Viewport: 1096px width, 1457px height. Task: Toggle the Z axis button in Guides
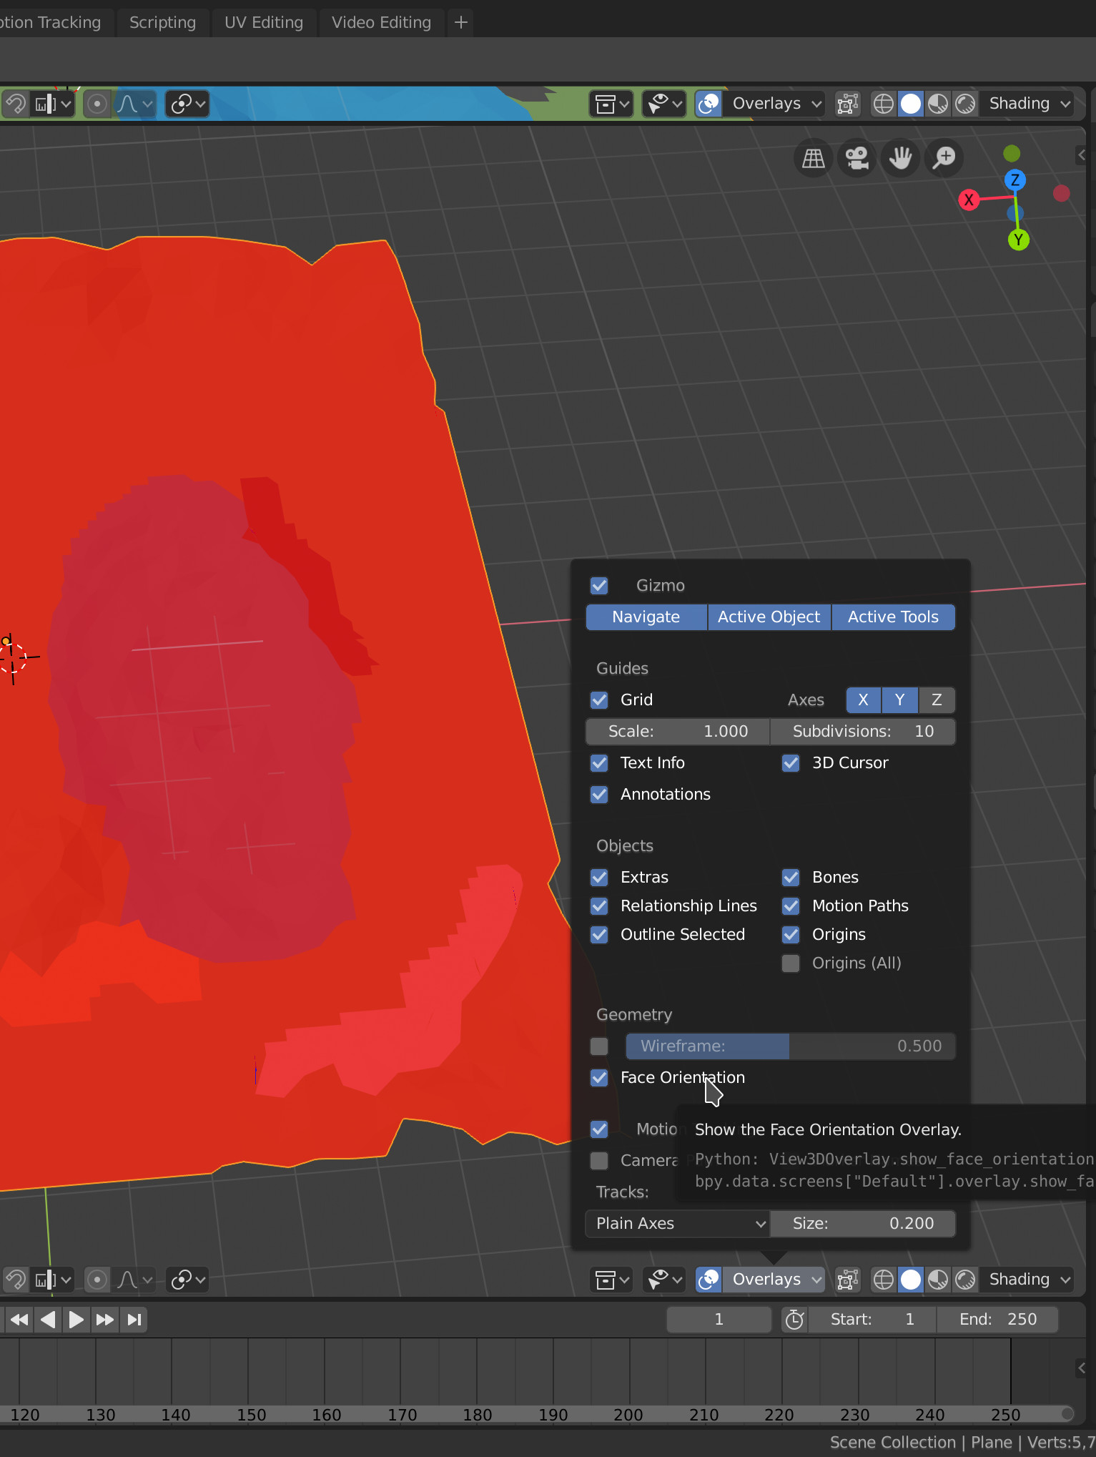(x=937, y=700)
